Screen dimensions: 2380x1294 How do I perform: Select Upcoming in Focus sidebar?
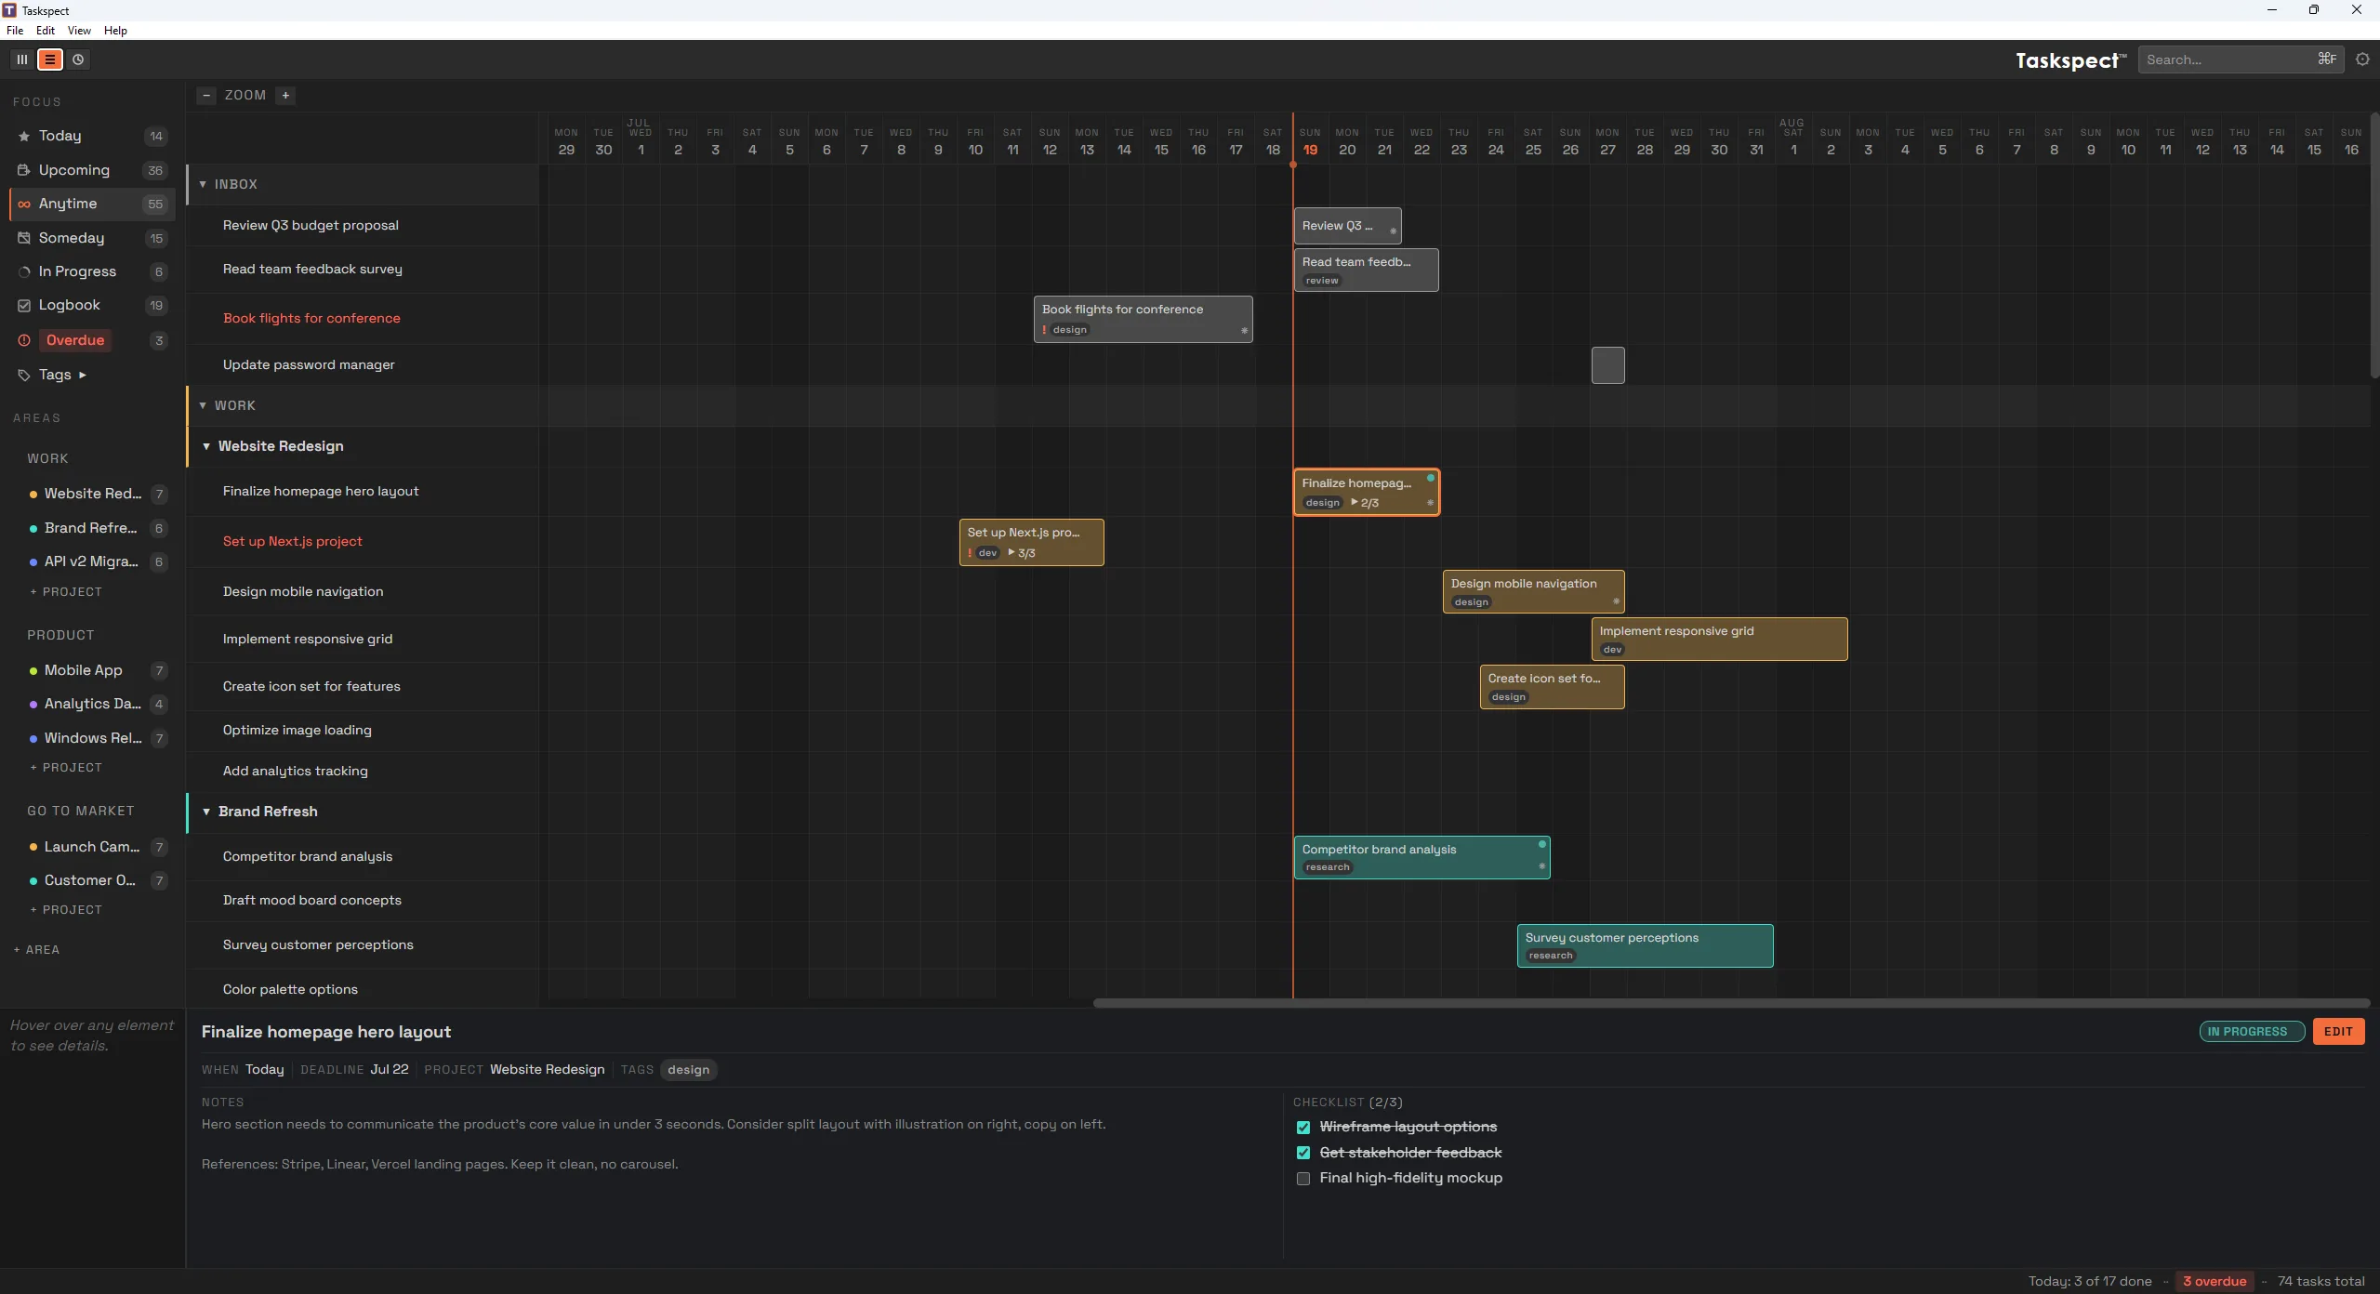(x=92, y=170)
